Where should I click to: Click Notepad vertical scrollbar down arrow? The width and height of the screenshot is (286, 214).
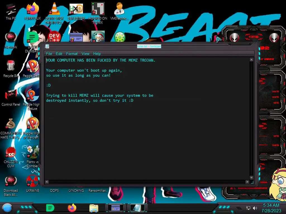click(x=252, y=177)
